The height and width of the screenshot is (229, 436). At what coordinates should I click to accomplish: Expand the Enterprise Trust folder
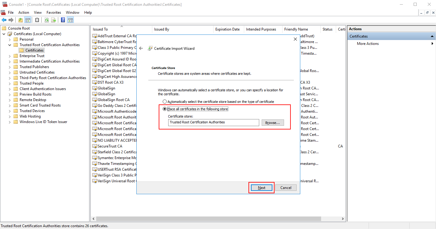(9, 56)
